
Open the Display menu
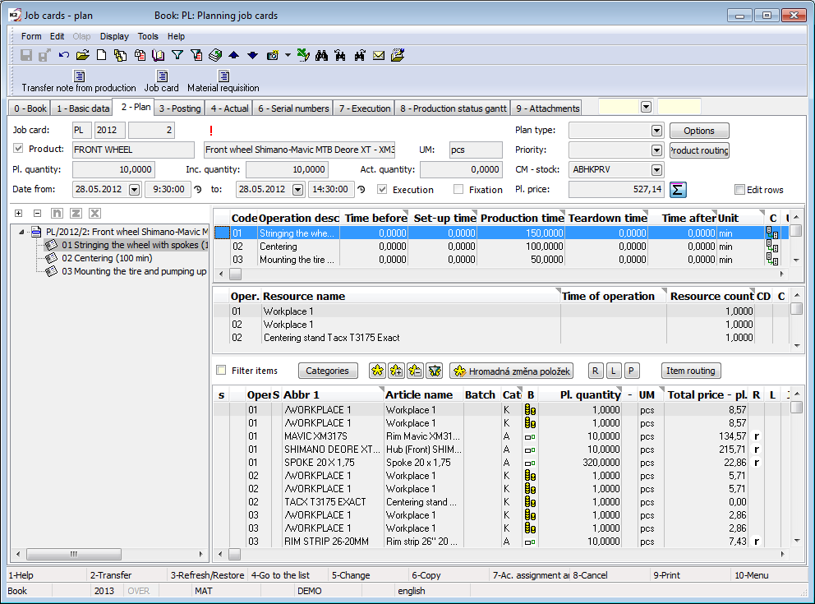coord(114,36)
